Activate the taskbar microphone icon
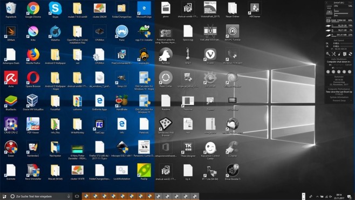355x200 pixels. [69, 196]
